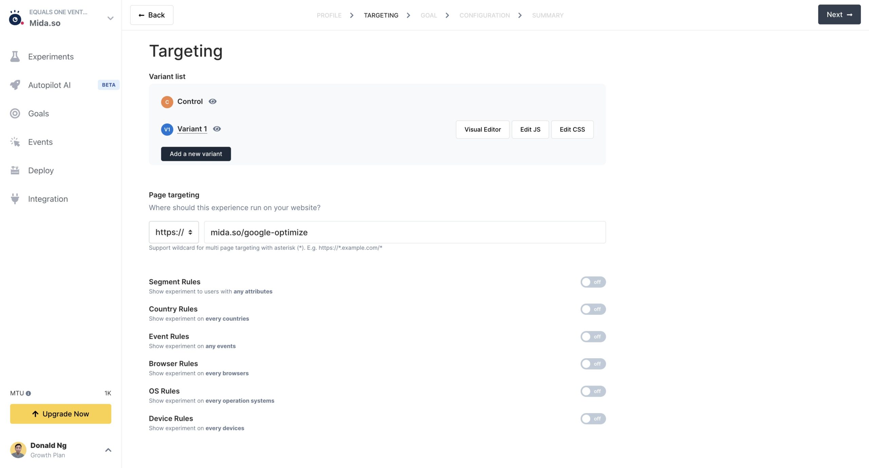Viewport: 869px width, 468px height.
Task: Click the Deploy sidebar icon
Action: point(15,170)
